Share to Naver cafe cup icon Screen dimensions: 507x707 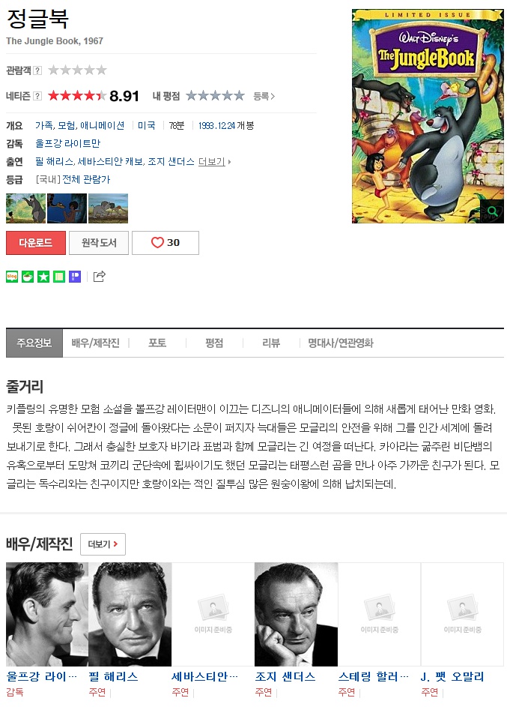(x=28, y=277)
